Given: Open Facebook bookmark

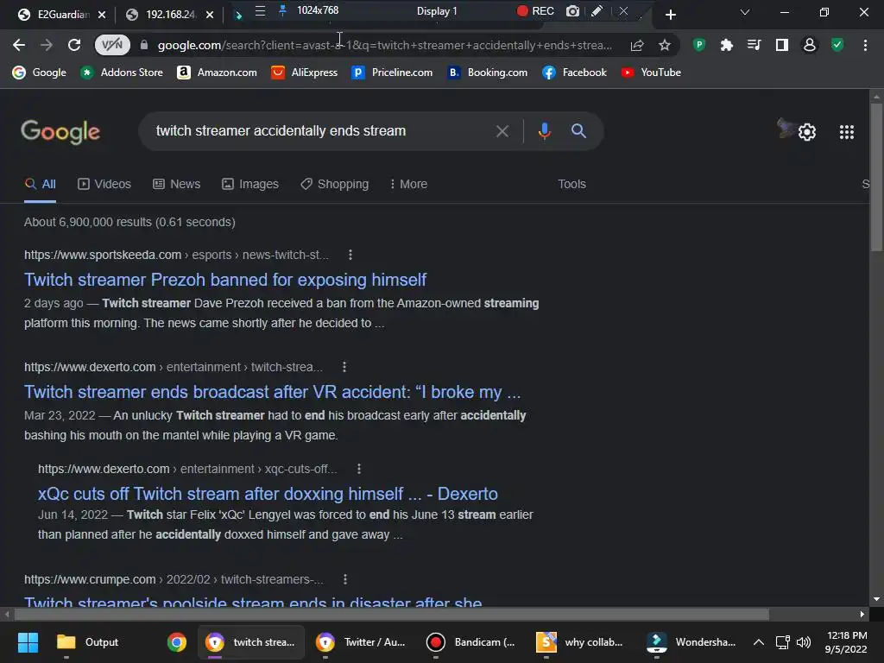Looking at the screenshot, I should pos(574,73).
